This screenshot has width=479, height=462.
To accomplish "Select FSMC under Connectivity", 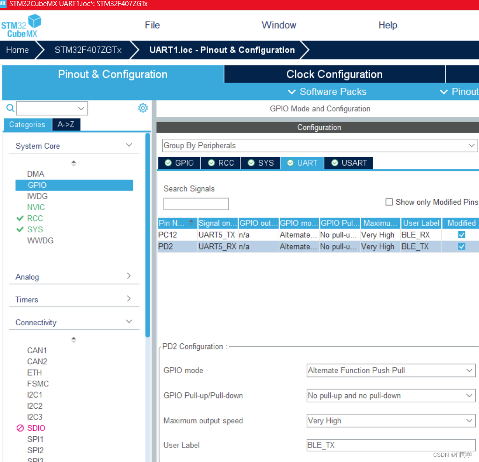I will tap(38, 384).
